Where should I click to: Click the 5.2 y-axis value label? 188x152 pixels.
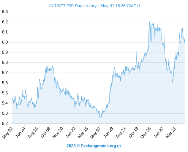(x=5, y=123)
